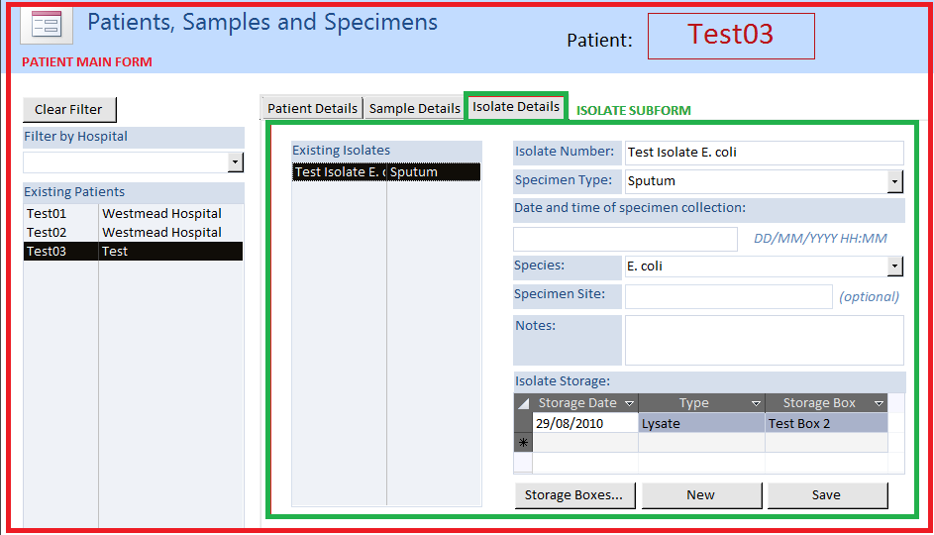
Task: Click the Specimen Site input field
Action: coord(728,296)
